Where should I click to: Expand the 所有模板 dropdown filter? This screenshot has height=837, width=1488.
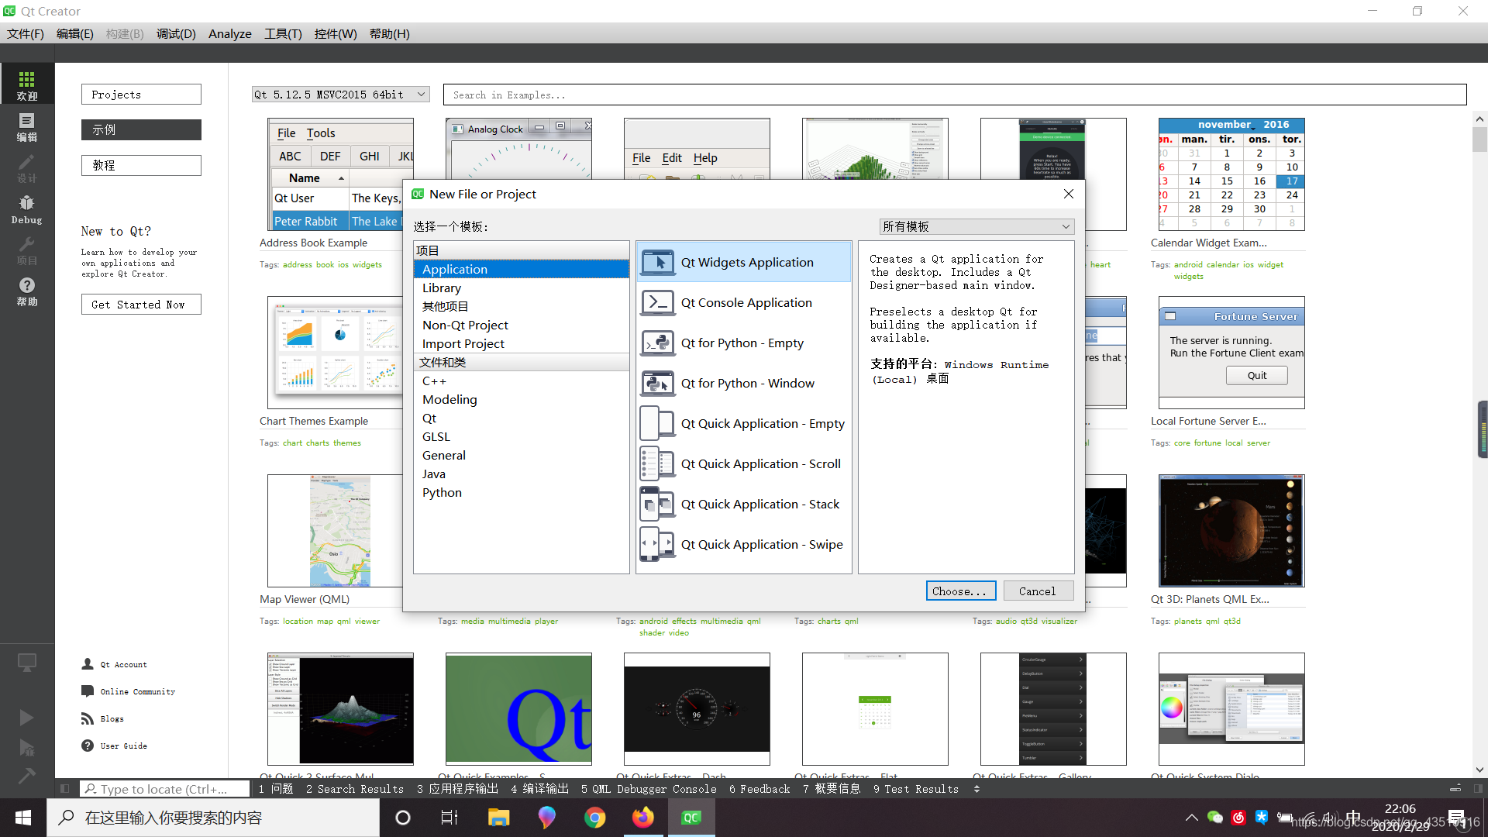tap(976, 226)
